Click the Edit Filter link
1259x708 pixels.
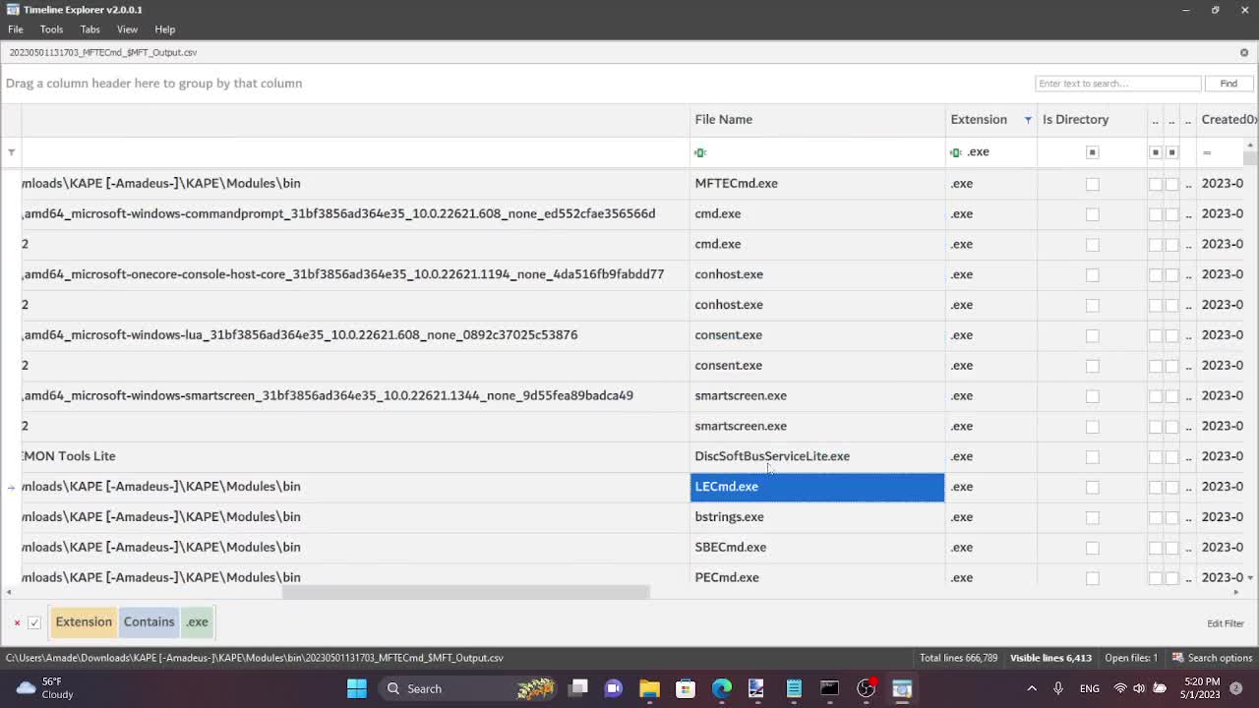point(1225,623)
